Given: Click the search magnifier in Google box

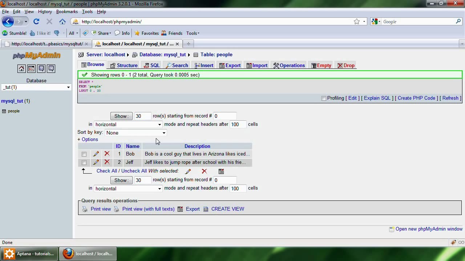Looking at the screenshot, I should click(458, 22).
